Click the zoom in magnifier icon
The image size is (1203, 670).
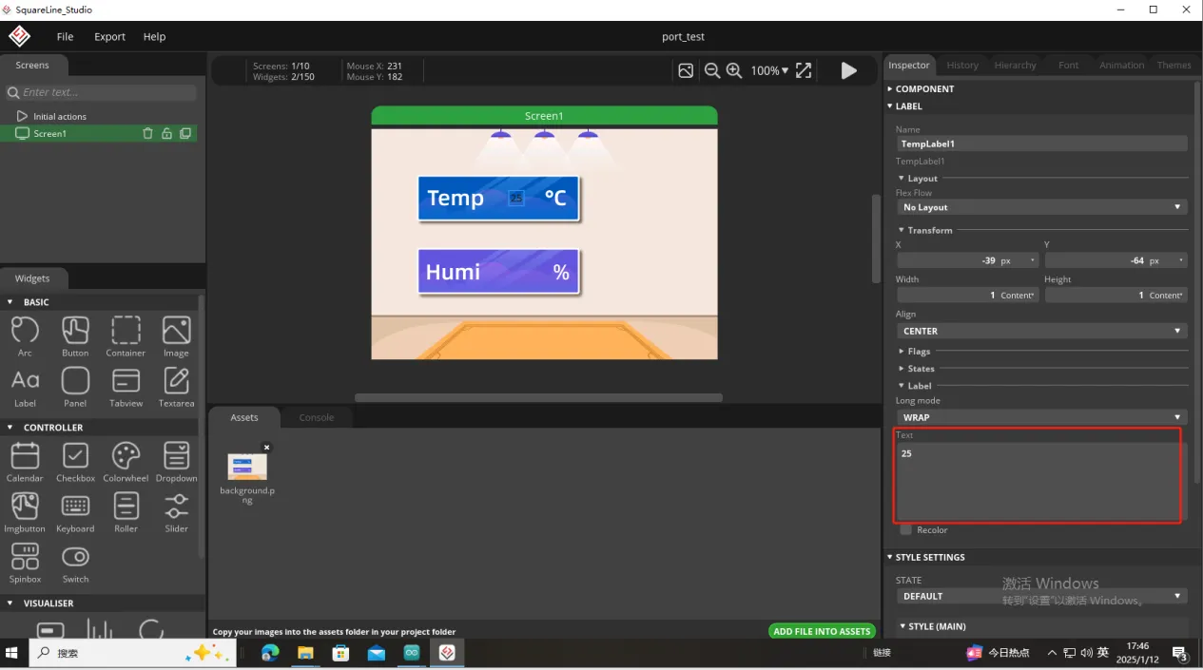733,70
